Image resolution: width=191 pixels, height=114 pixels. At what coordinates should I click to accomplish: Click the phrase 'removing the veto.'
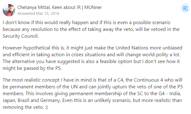23,107
